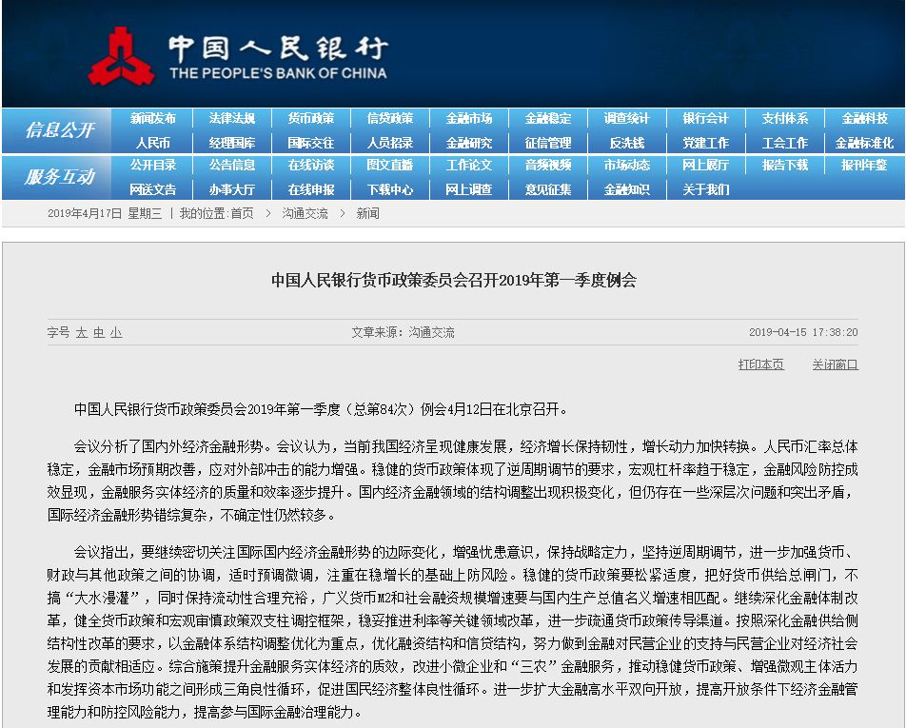Open 工作论文 section

point(469,166)
